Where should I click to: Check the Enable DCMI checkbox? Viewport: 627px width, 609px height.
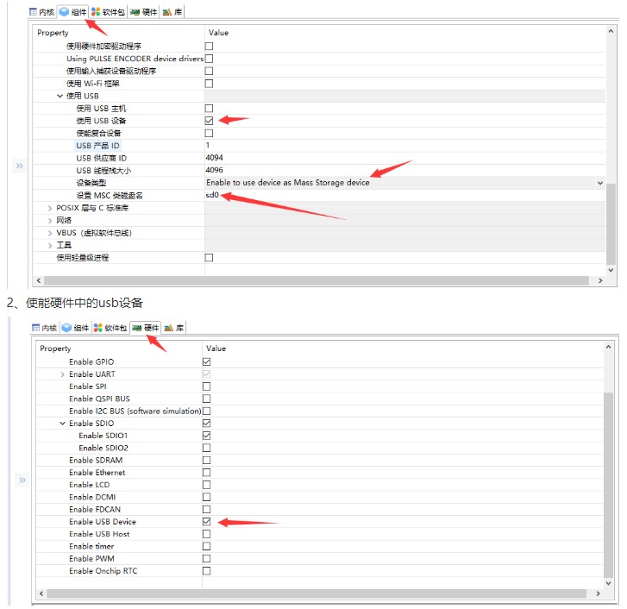click(x=206, y=497)
